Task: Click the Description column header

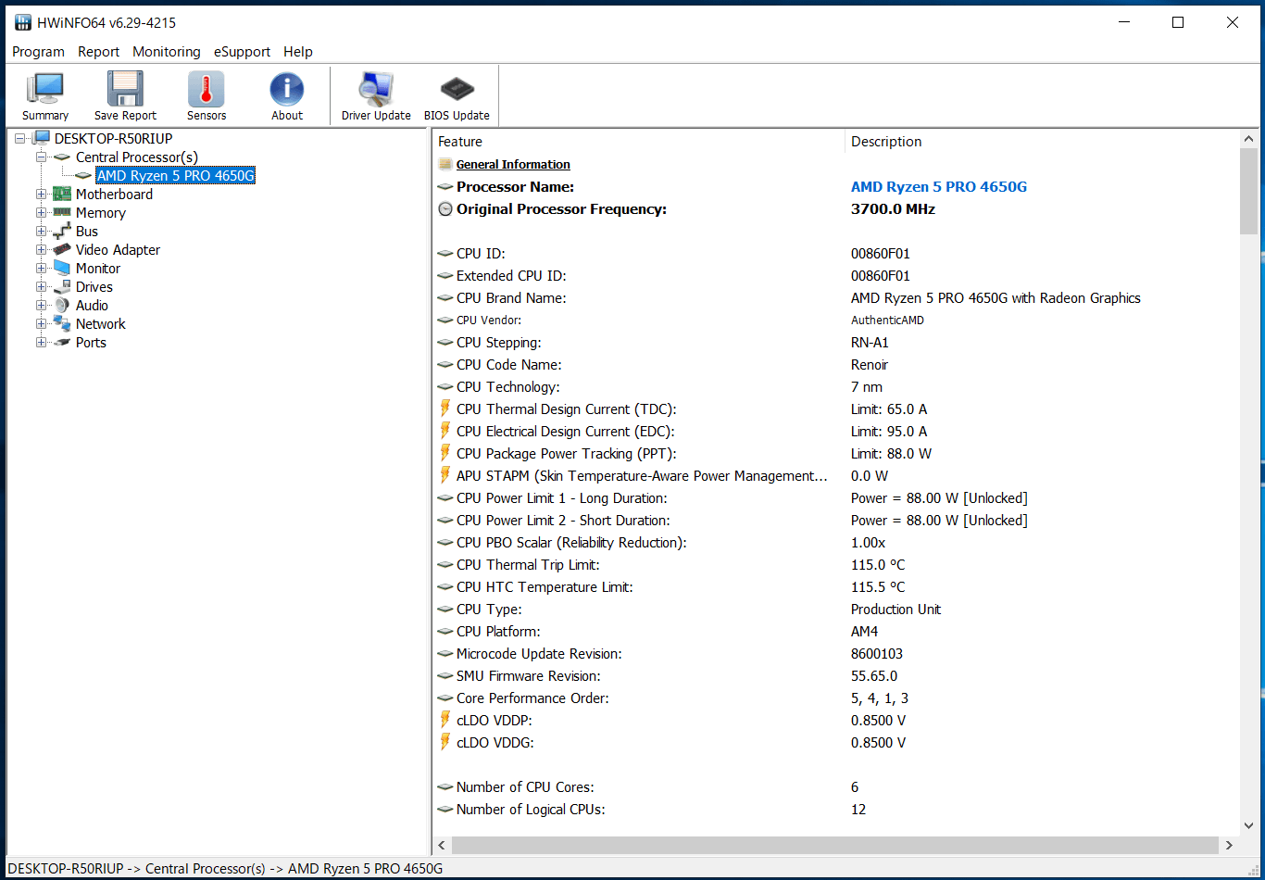Action: point(1042,142)
